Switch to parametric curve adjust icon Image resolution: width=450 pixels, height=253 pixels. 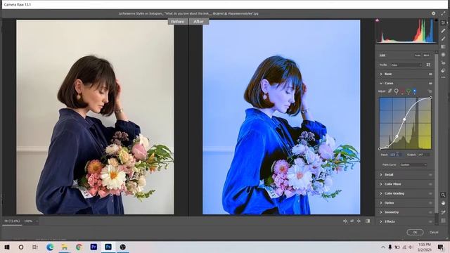(390, 91)
